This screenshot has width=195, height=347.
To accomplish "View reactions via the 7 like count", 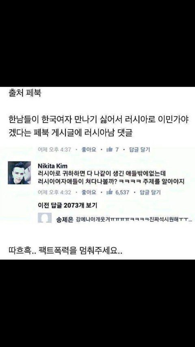I will tap(117, 150).
